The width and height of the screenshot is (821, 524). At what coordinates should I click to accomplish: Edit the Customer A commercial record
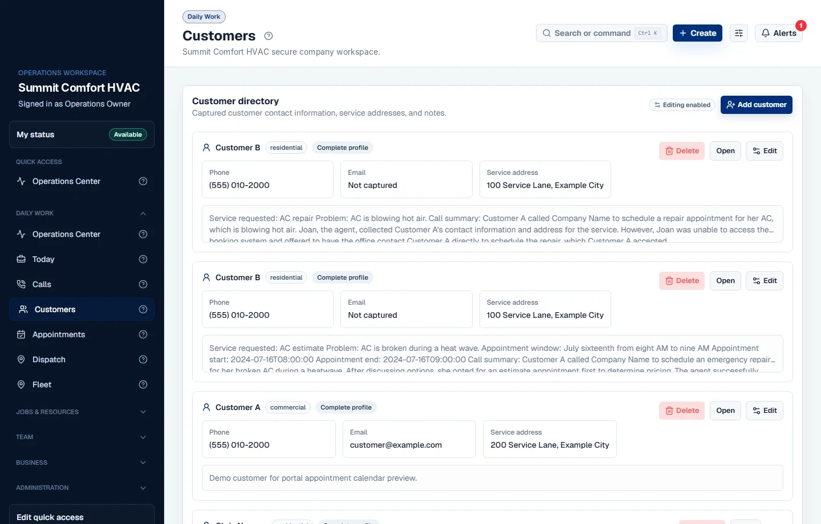765,411
